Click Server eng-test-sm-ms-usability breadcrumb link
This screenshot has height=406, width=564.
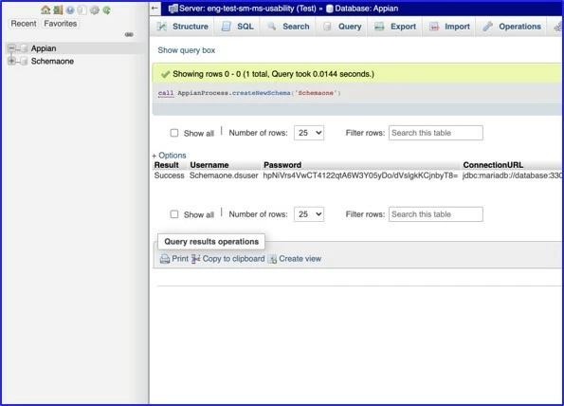pos(247,9)
